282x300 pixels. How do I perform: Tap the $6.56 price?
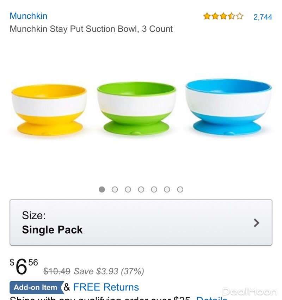pos(24,267)
